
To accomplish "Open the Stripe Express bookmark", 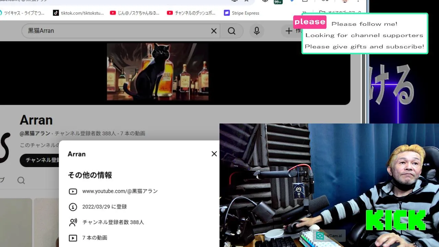I will 241,13.
